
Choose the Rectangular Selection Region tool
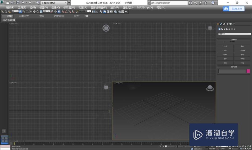pos(27,12)
